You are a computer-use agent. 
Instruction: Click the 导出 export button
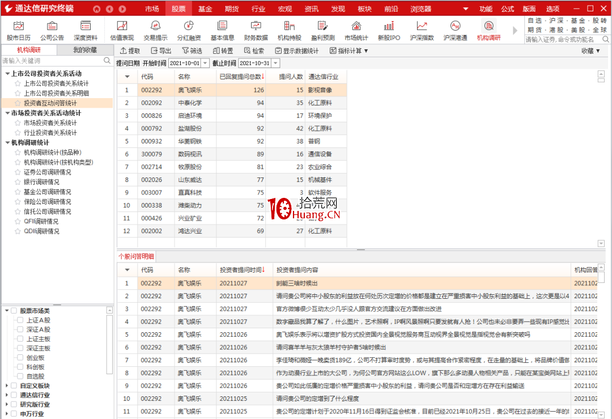tap(160, 51)
